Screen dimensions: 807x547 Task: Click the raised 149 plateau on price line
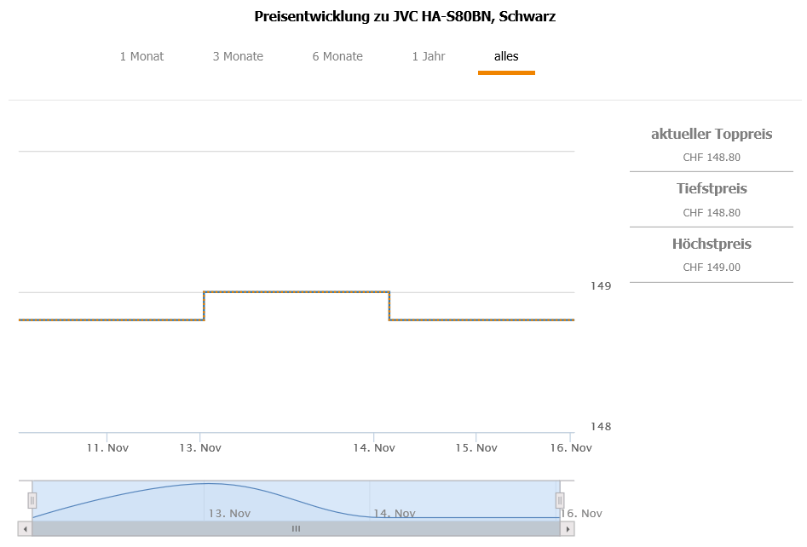(297, 292)
